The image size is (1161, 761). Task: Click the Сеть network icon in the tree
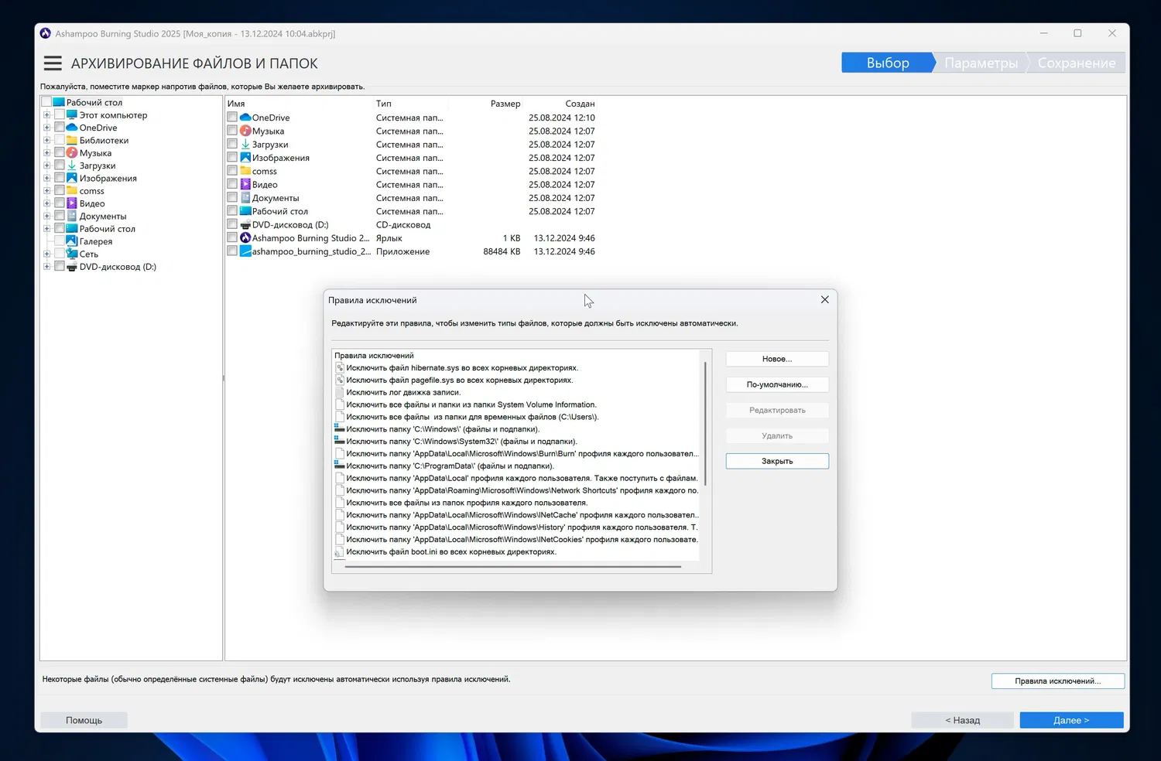(72, 254)
